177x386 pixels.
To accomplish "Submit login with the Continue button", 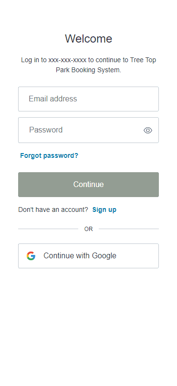I will [x=88, y=185].
